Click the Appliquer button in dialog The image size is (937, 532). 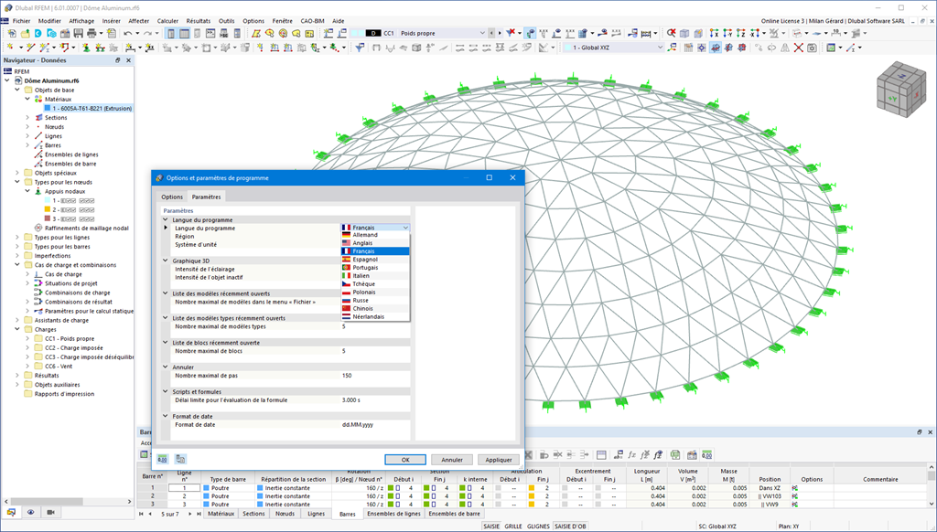click(x=499, y=460)
